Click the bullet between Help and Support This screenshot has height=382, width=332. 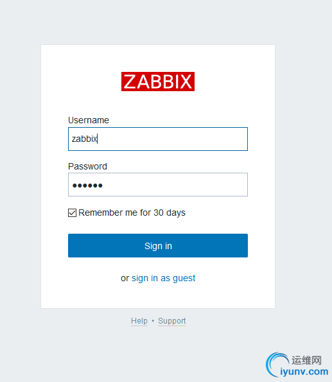coord(153,321)
